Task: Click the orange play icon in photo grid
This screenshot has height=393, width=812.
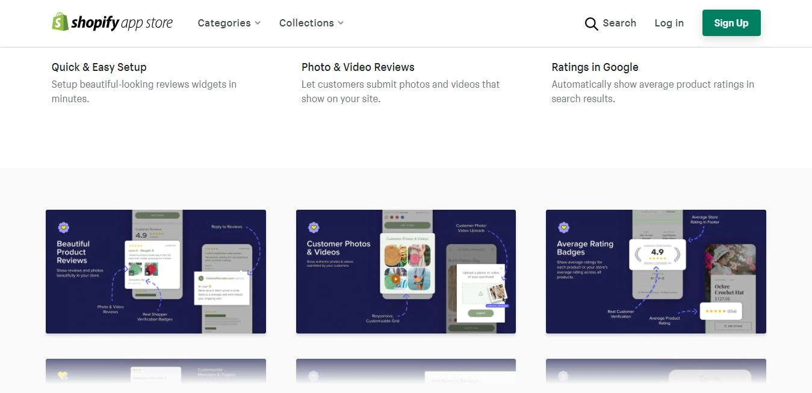Action: (x=395, y=279)
